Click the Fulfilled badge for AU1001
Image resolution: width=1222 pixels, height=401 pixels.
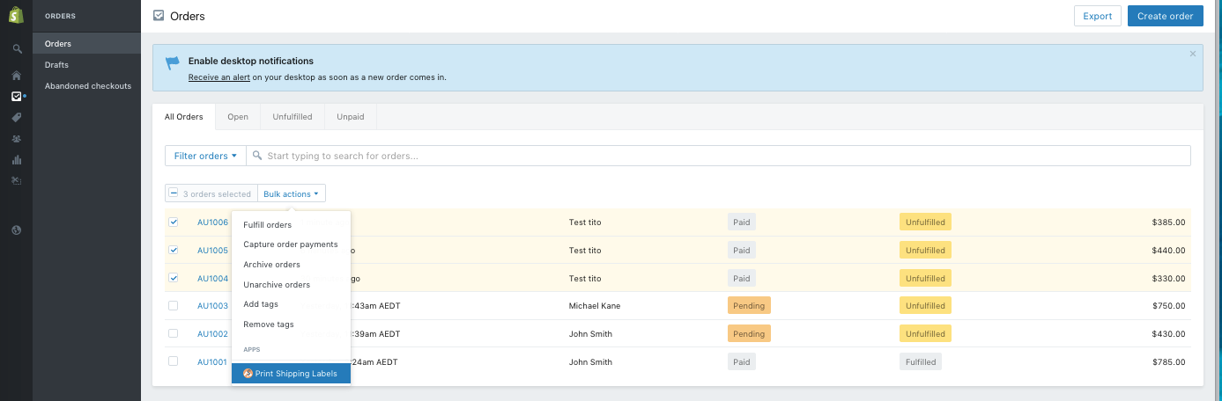tap(921, 361)
